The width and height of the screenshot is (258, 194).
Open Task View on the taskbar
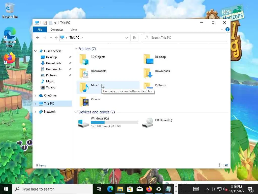click(x=99, y=189)
